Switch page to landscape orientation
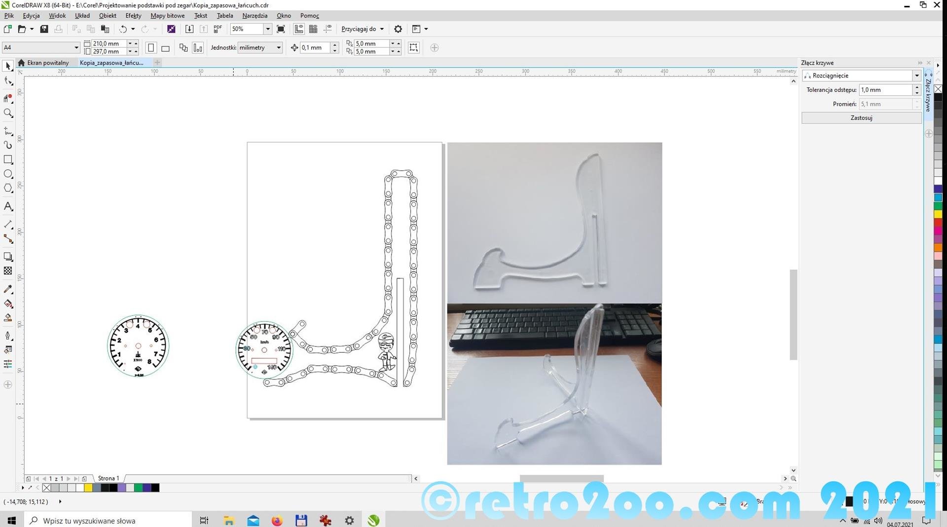The width and height of the screenshot is (947, 527). coord(165,48)
